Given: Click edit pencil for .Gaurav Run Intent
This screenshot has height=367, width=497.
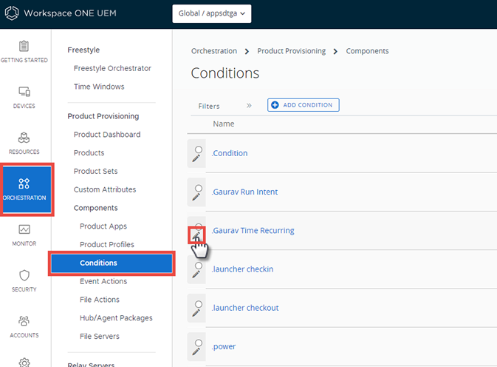Looking at the screenshot, I should (x=196, y=197).
